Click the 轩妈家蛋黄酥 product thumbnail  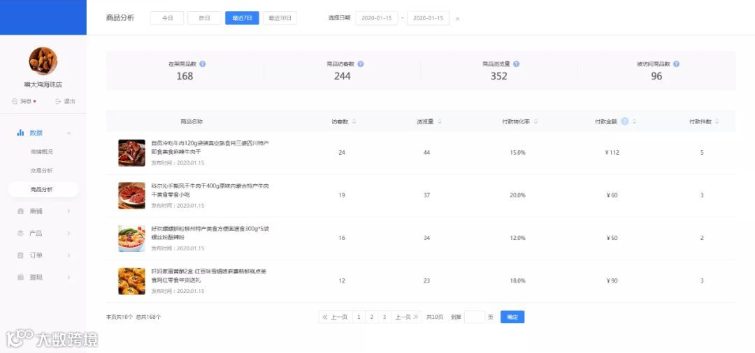point(131,281)
